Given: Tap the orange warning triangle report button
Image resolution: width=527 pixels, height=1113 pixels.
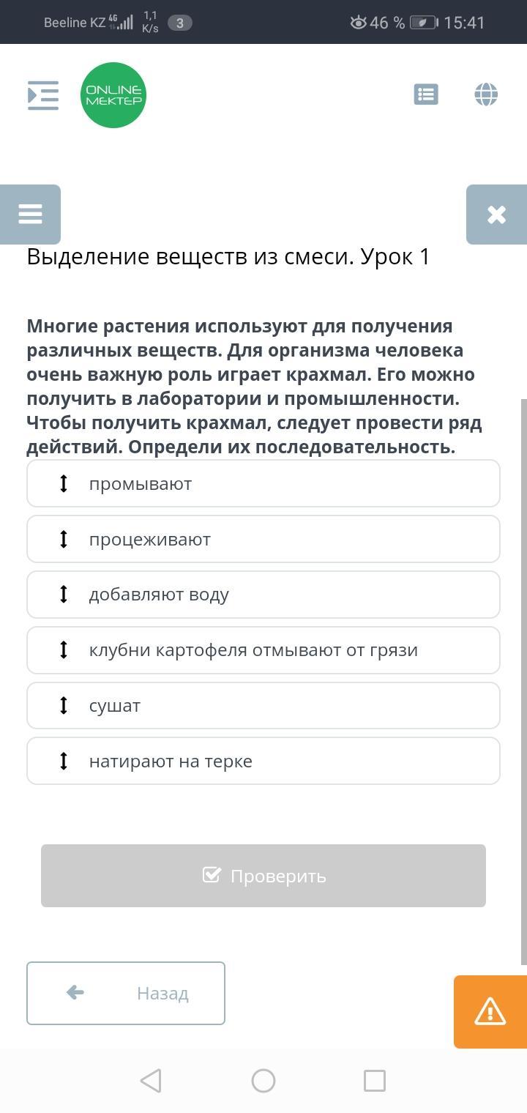Looking at the screenshot, I should point(490,1012).
